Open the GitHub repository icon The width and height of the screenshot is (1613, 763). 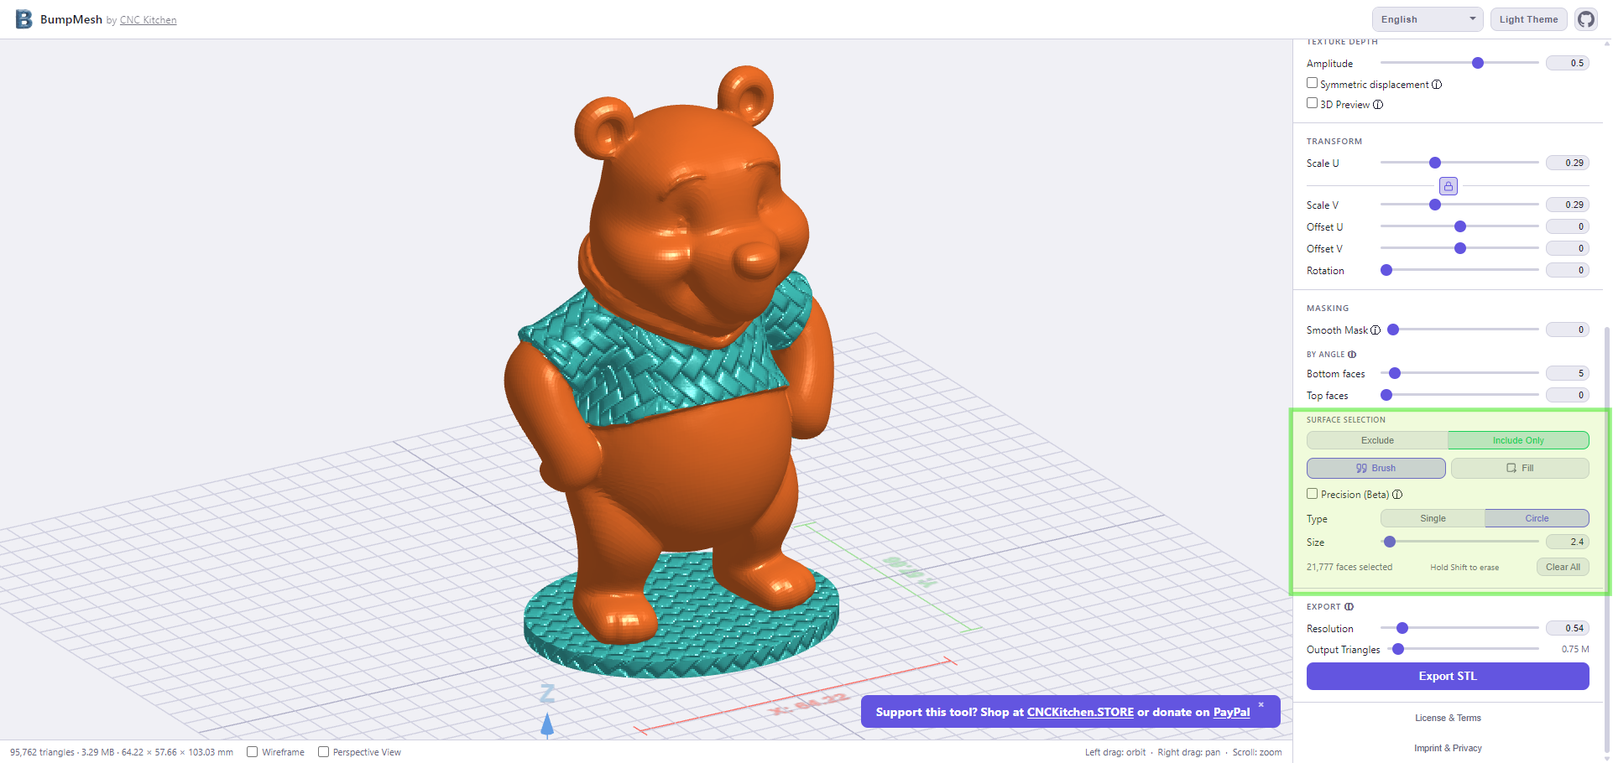click(1585, 19)
